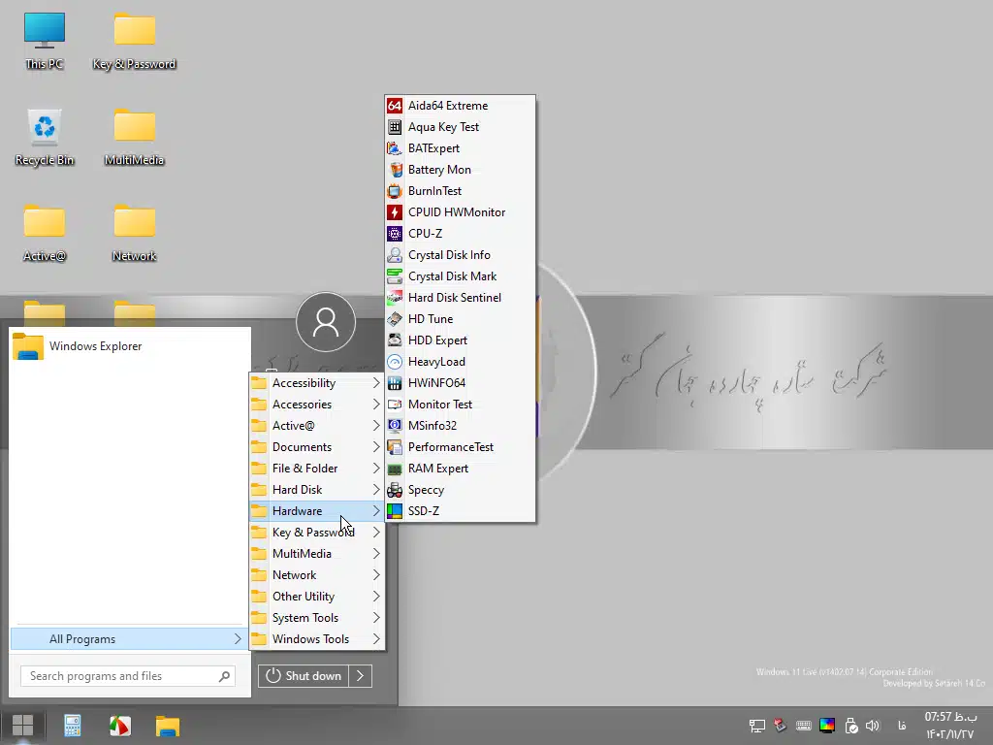Open SSD-Z from the Hardware menu
This screenshot has height=745, width=993.
point(423,511)
